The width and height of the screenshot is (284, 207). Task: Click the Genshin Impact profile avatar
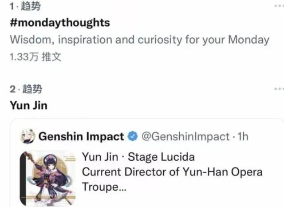(28, 136)
